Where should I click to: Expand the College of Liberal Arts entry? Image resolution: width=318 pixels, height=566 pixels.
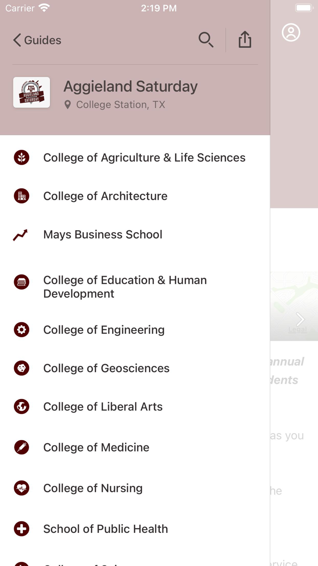(103, 406)
